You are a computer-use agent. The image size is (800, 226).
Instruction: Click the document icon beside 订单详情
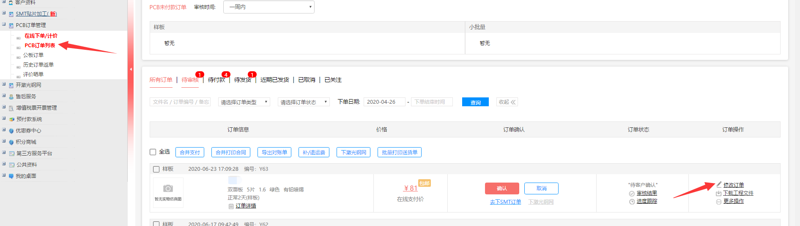click(231, 206)
